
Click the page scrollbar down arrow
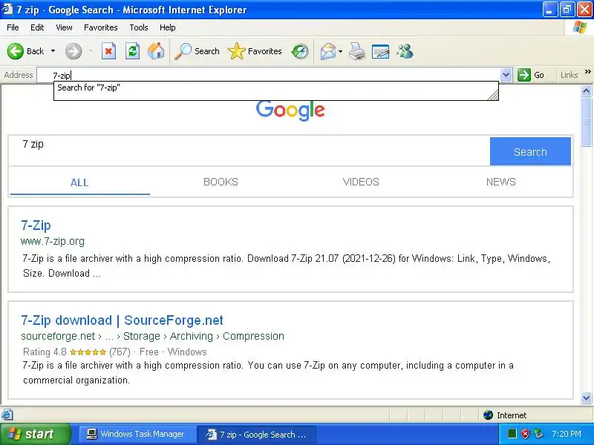[x=586, y=398]
